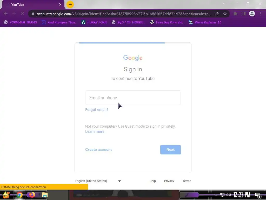Image resolution: width=266 pixels, height=200 pixels.
Task: Restore down the Chrome window
Action: coord(248,4)
